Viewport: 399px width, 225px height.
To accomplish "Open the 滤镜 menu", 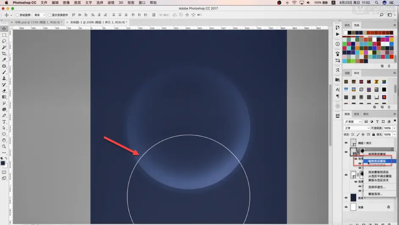I will pos(111,3).
